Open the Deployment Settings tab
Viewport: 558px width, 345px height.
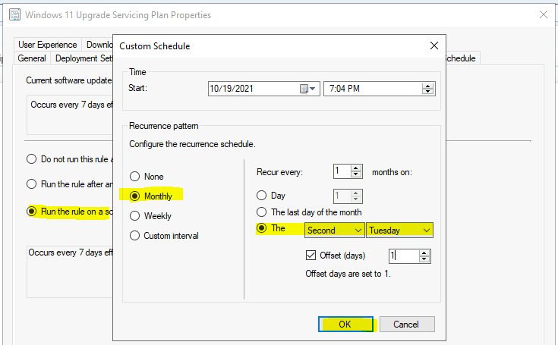(83, 58)
